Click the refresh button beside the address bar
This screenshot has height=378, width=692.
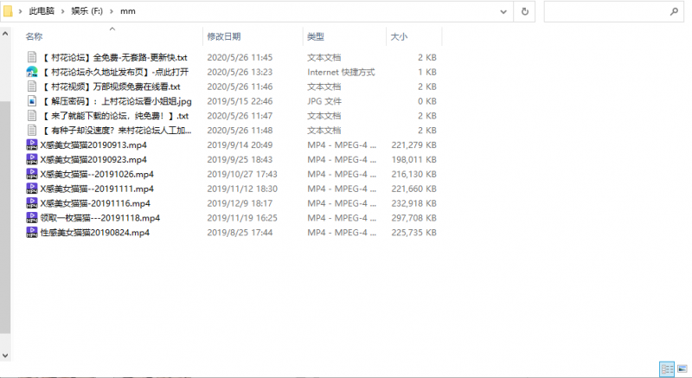coord(524,11)
